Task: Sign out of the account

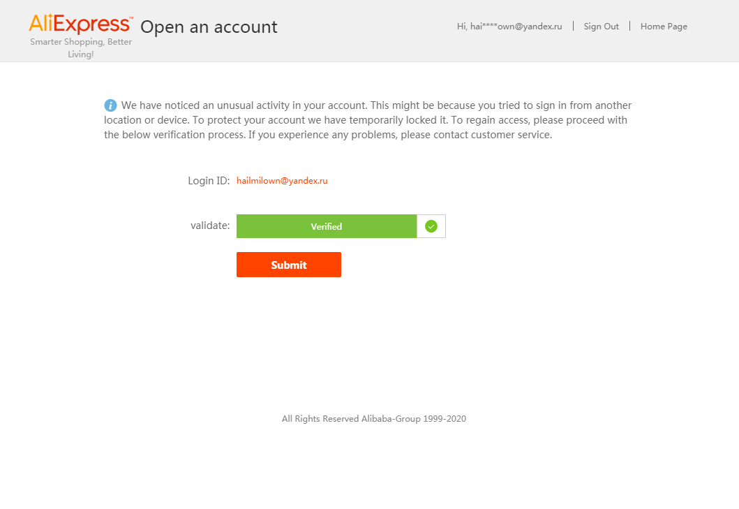Action: (601, 27)
